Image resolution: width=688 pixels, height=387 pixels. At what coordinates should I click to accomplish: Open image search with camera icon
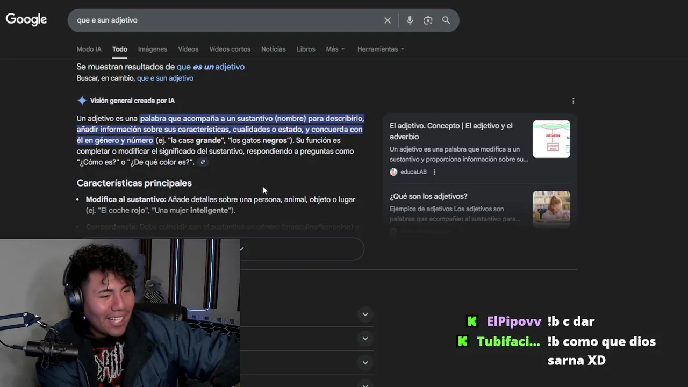[x=428, y=20]
